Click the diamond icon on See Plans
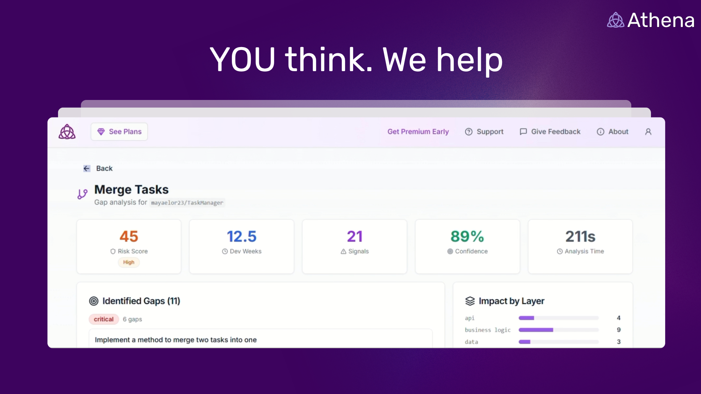 tap(101, 132)
